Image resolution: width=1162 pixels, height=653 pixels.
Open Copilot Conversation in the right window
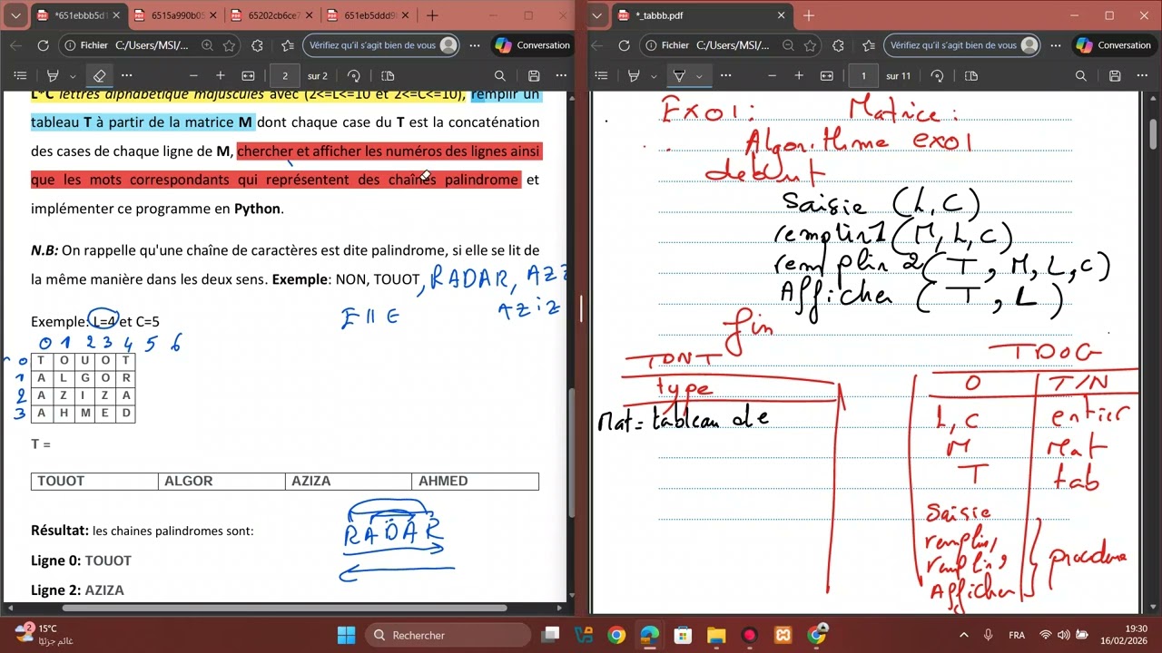coord(1114,45)
